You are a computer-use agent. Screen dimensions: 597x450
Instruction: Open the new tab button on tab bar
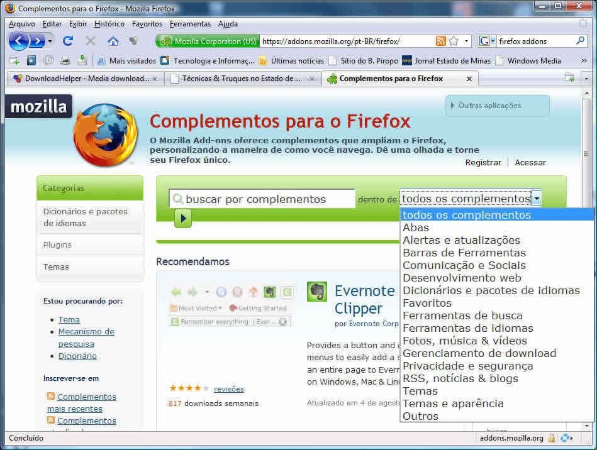tap(569, 79)
